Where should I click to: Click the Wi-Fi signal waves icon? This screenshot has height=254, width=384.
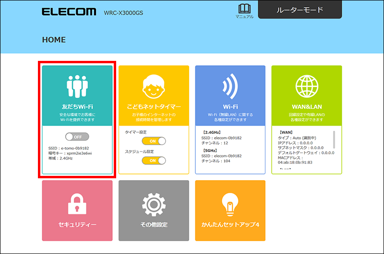coord(230,86)
